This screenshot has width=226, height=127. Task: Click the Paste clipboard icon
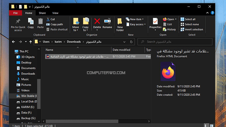(40, 23)
